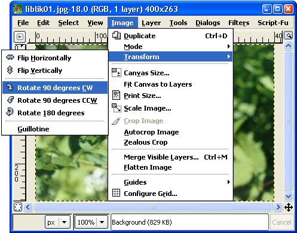Open the Select menu
Viewport: 297px width, 233px height.
69,23
